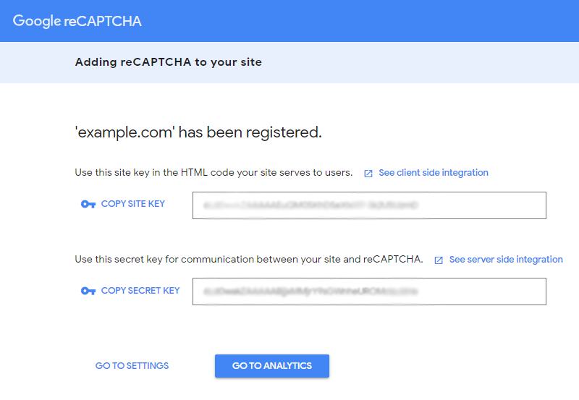Focus the site key text field
The height and width of the screenshot is (400, 579).
[x=369, y=205]
